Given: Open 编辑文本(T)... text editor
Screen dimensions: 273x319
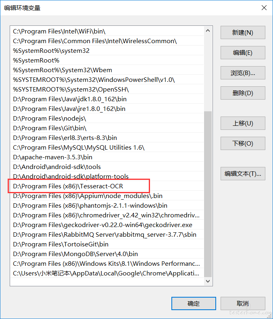Looking at the screenshot, I should tap(243, 173).
